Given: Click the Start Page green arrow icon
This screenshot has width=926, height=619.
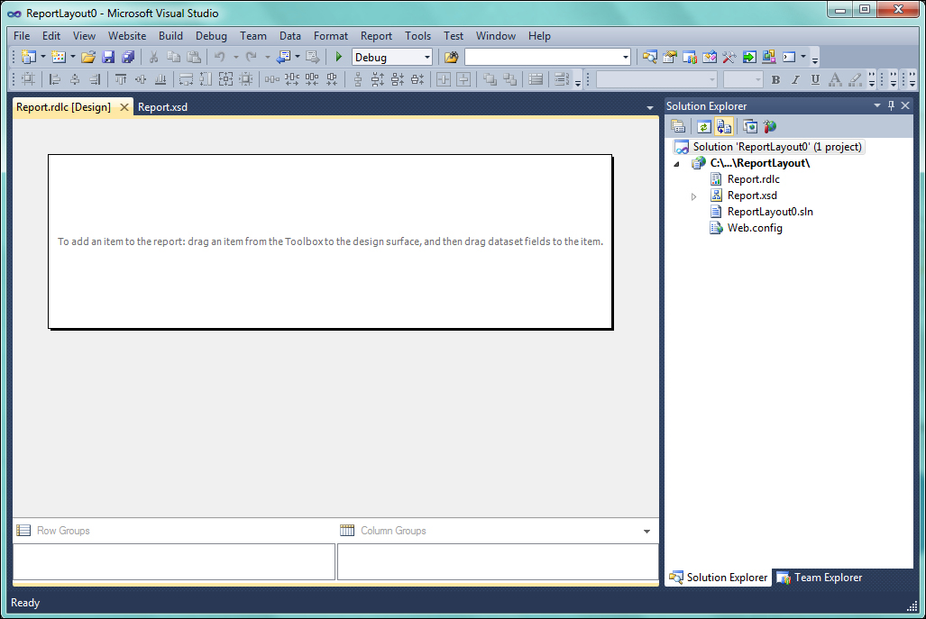Looking at the screenshot, I should (x=749, y=57).
